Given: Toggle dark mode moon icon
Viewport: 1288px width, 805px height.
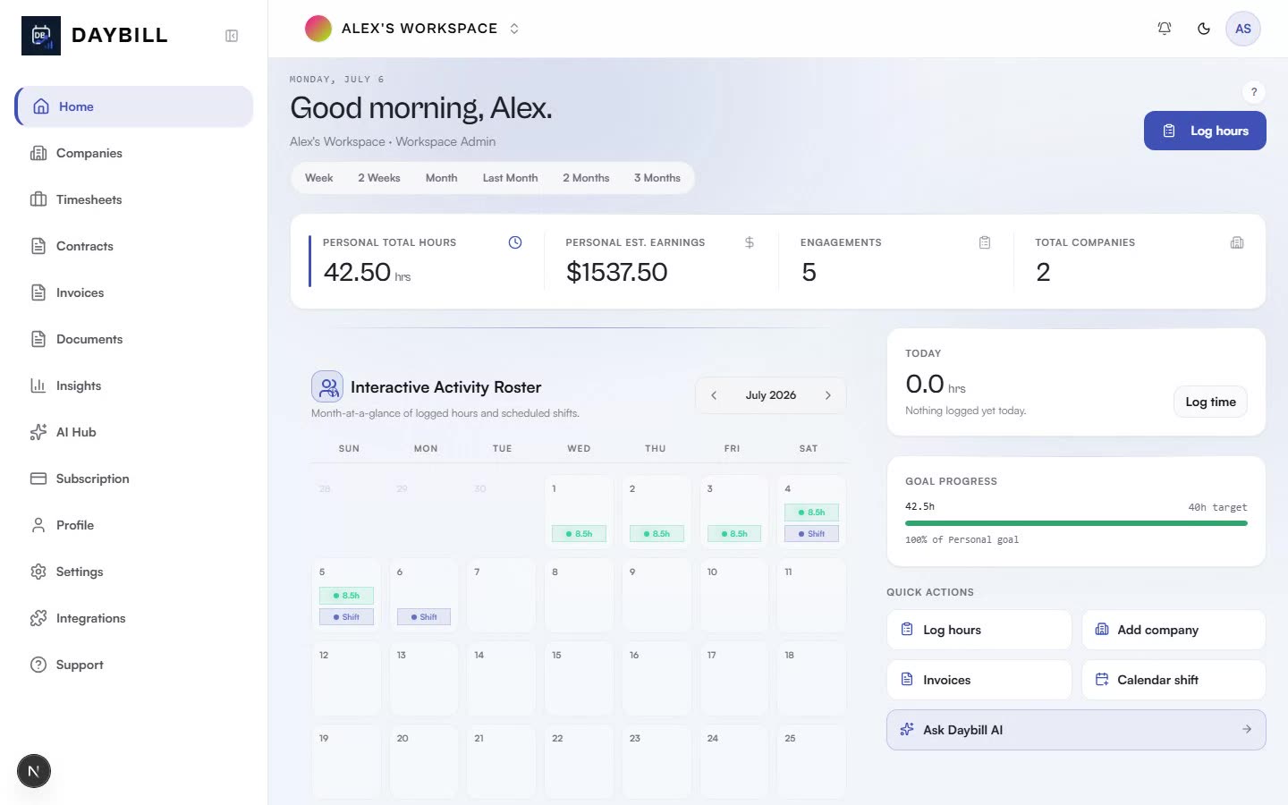Looking at the screenshot, I should [1204, 29].
